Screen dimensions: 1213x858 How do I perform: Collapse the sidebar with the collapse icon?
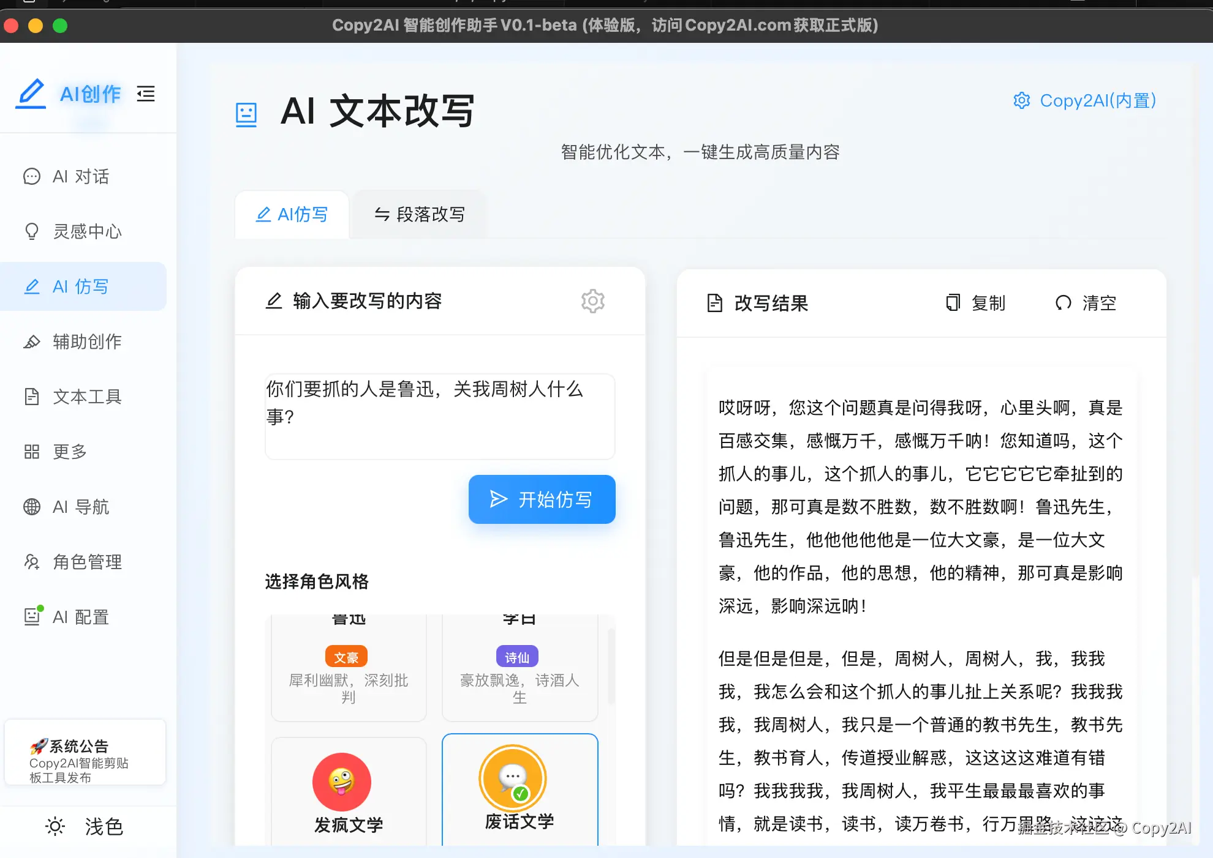(145, 94)
